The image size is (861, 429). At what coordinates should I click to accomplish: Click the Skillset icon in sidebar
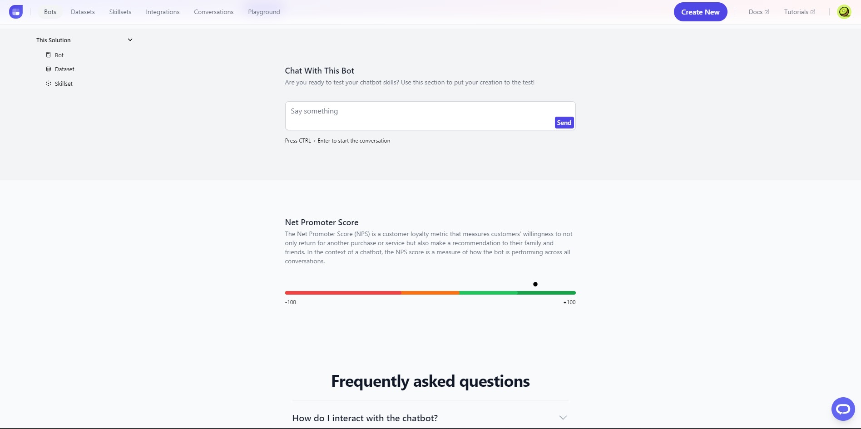click(48, 84)
